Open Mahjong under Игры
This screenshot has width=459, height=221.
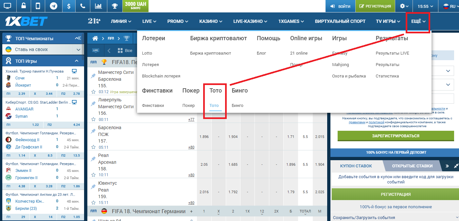341,64
